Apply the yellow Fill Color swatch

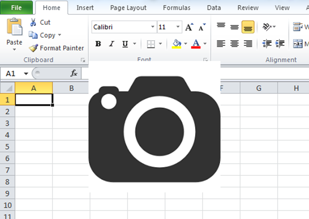tap(176, 44)
